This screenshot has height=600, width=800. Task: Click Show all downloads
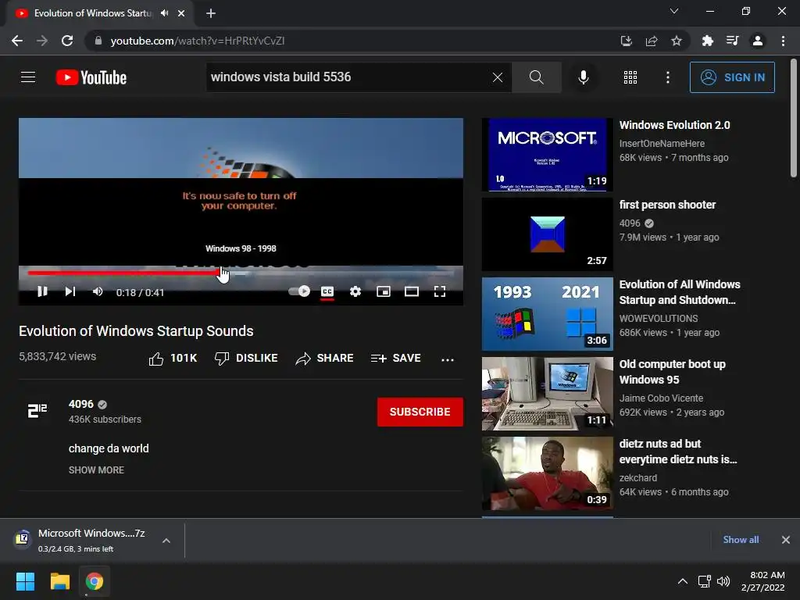pyautogui.click(x=741, y=539)
